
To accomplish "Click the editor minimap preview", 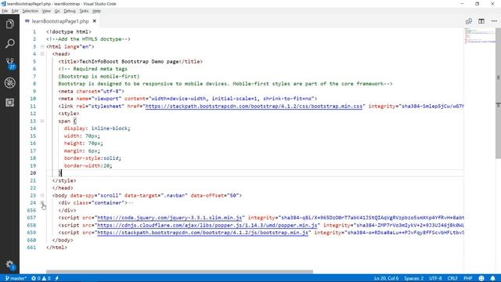I will [479, 36].
